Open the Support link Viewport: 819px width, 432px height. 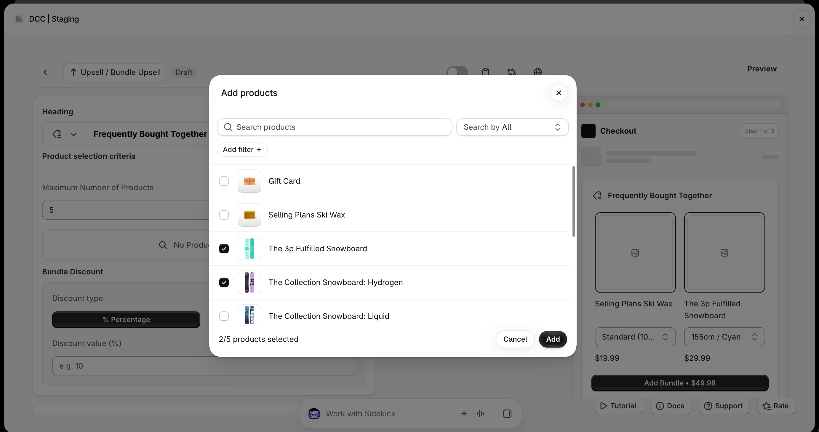pyautogui.click(x=724, y=406)
